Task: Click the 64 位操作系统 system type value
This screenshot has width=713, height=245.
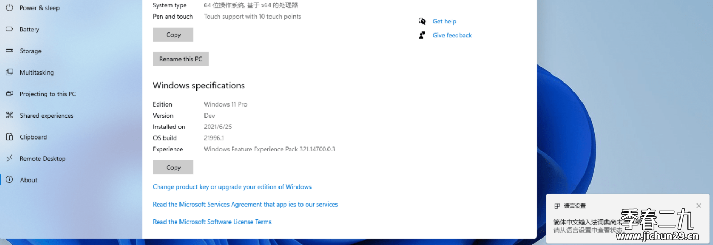Action: coord(251,5)
